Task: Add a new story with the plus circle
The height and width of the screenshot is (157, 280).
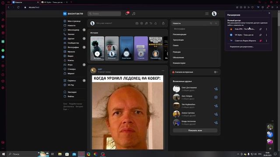Action: tap(97, 54)
